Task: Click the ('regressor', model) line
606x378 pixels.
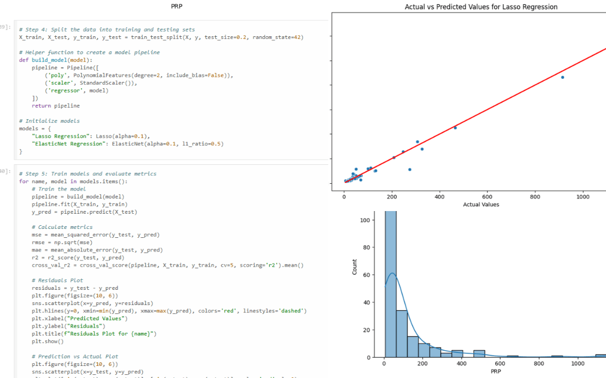Action: pyautogui.click(x=77, y=90)
